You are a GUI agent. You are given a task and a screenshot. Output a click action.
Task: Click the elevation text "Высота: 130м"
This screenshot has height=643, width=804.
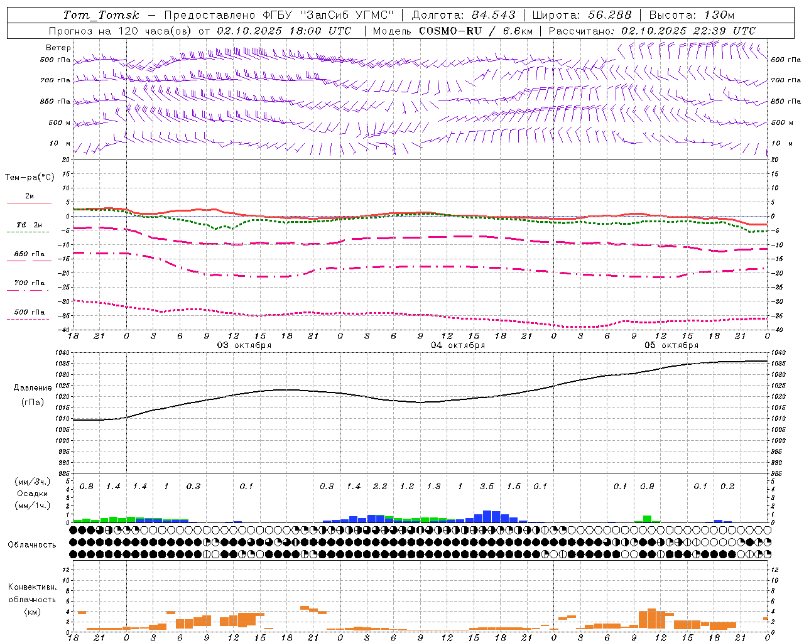(692, 15)
